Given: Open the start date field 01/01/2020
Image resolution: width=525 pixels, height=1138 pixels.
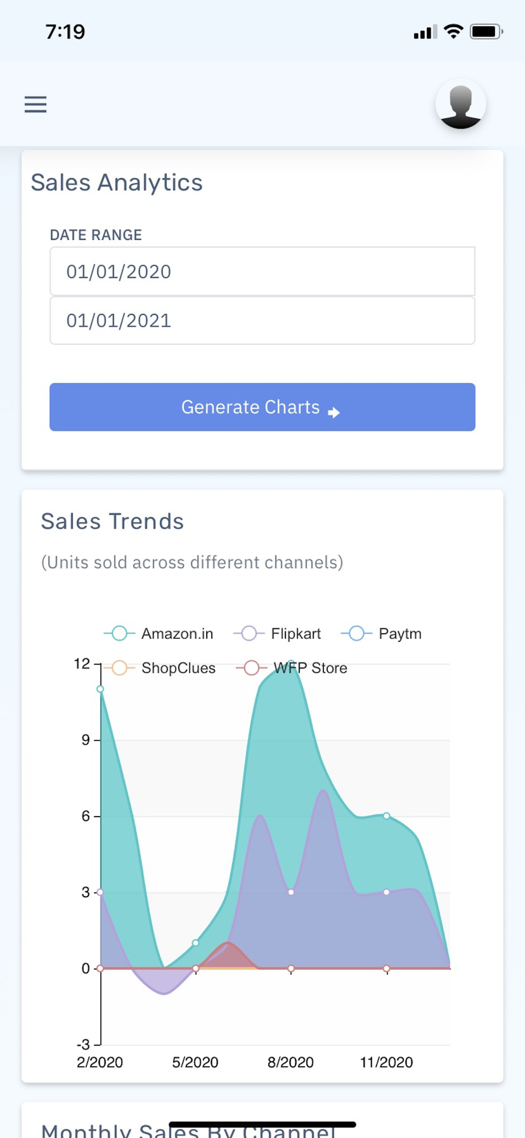Looking at the screenshot, I should (262, 271).
